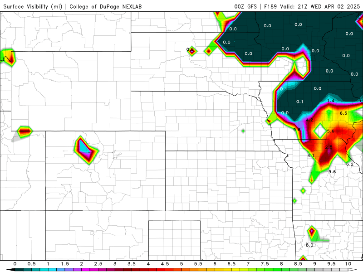Click the 5.6 visibility value on map
Screen dimensions: 363x272
[331, 131]
